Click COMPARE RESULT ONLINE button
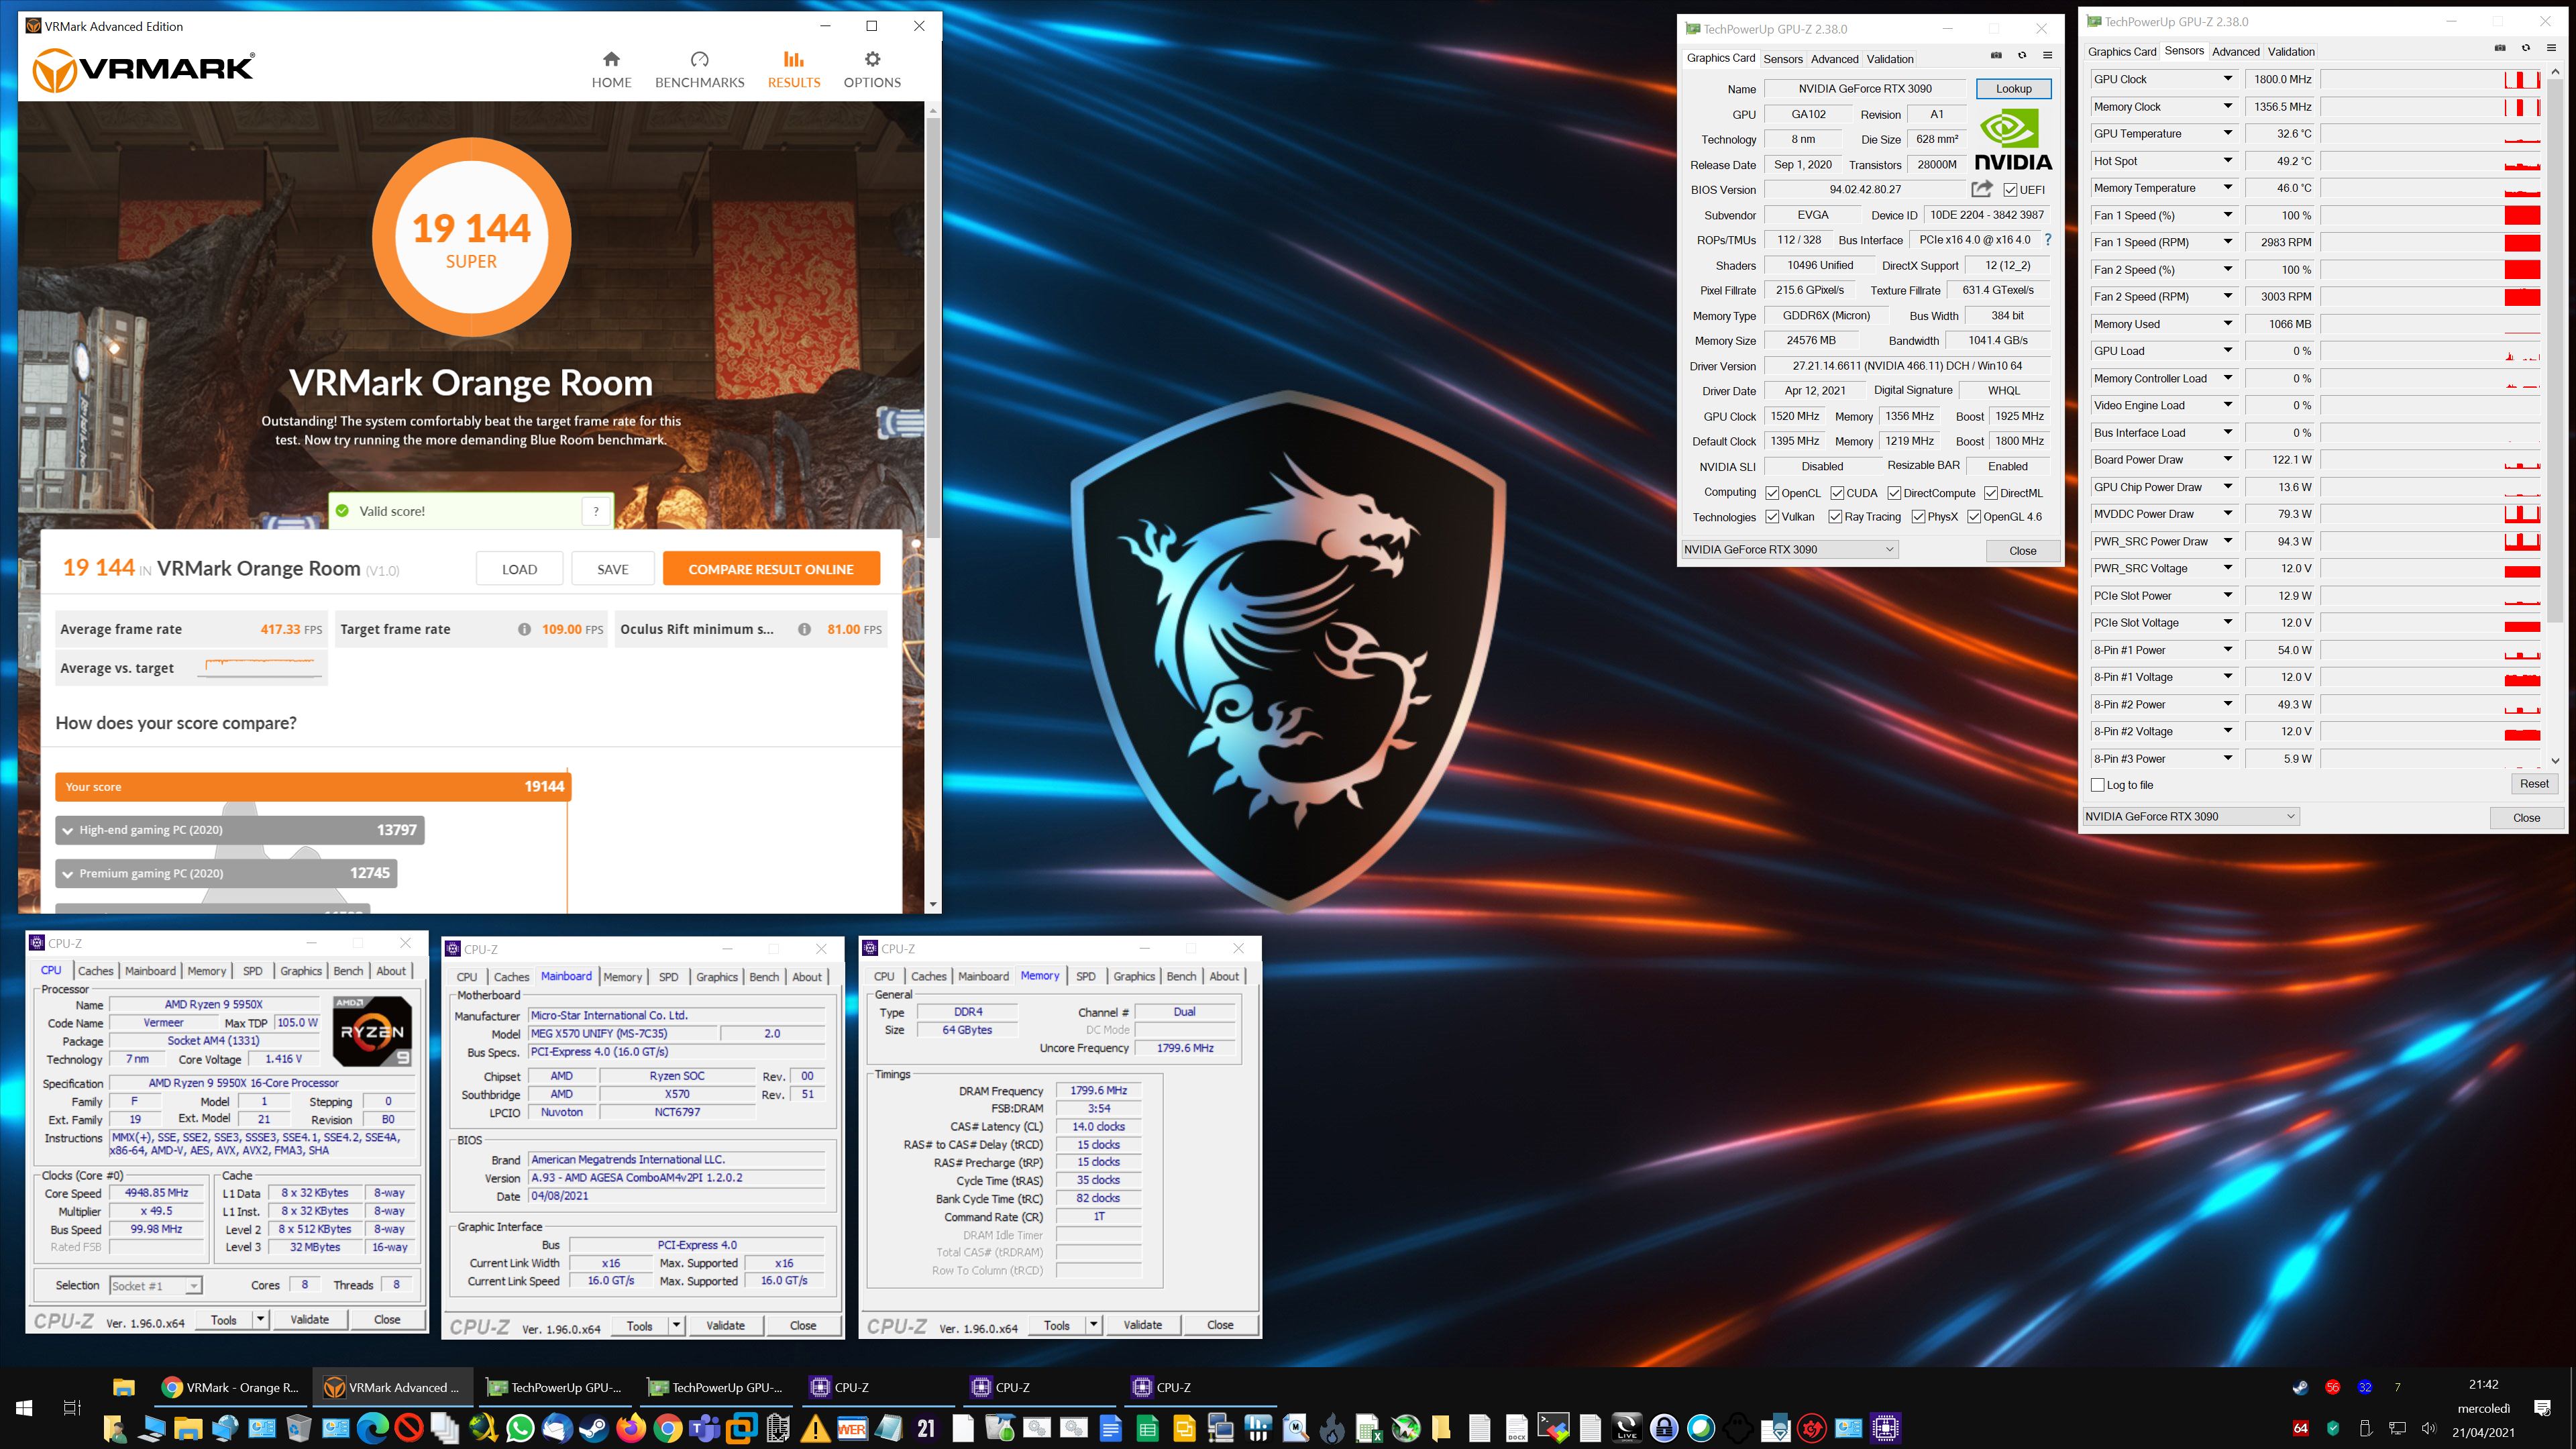 point(771,569)
